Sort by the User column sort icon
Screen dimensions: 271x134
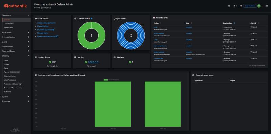tap(191, 23)
